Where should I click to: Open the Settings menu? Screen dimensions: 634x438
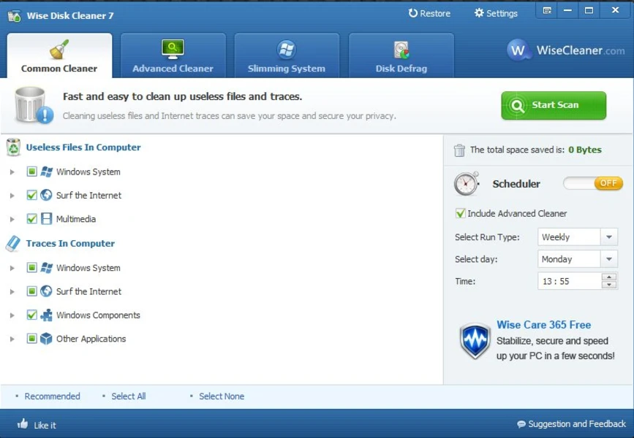[497, 12]
